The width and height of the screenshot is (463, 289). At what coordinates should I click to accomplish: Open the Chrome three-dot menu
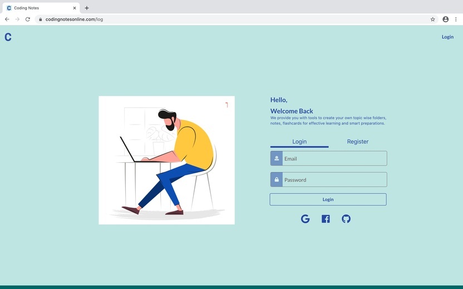tap(456, 19)
